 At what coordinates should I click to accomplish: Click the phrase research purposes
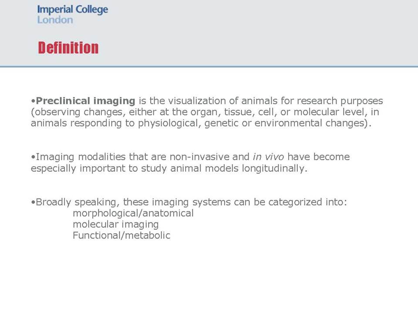tap(340, 101)
